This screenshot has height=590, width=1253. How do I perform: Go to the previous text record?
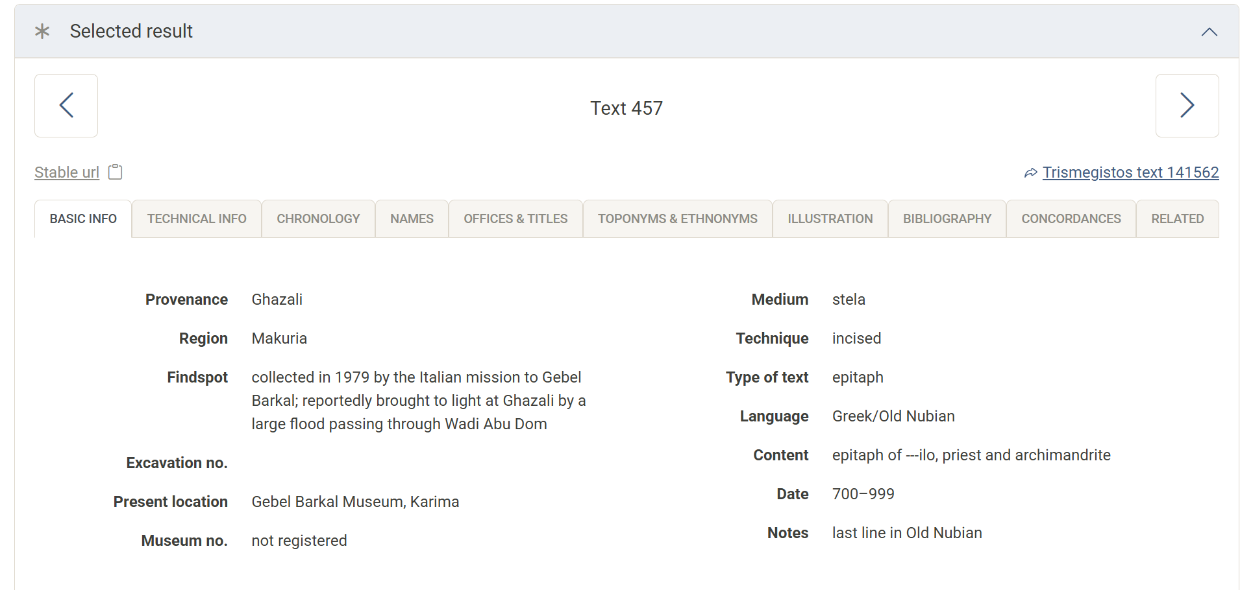(x=66, y=106)
